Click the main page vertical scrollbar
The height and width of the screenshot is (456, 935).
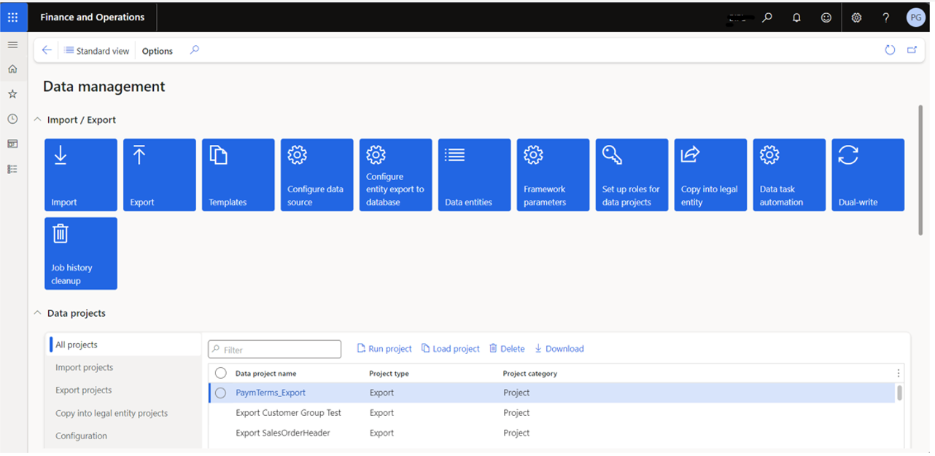click(x=920, y=169)
